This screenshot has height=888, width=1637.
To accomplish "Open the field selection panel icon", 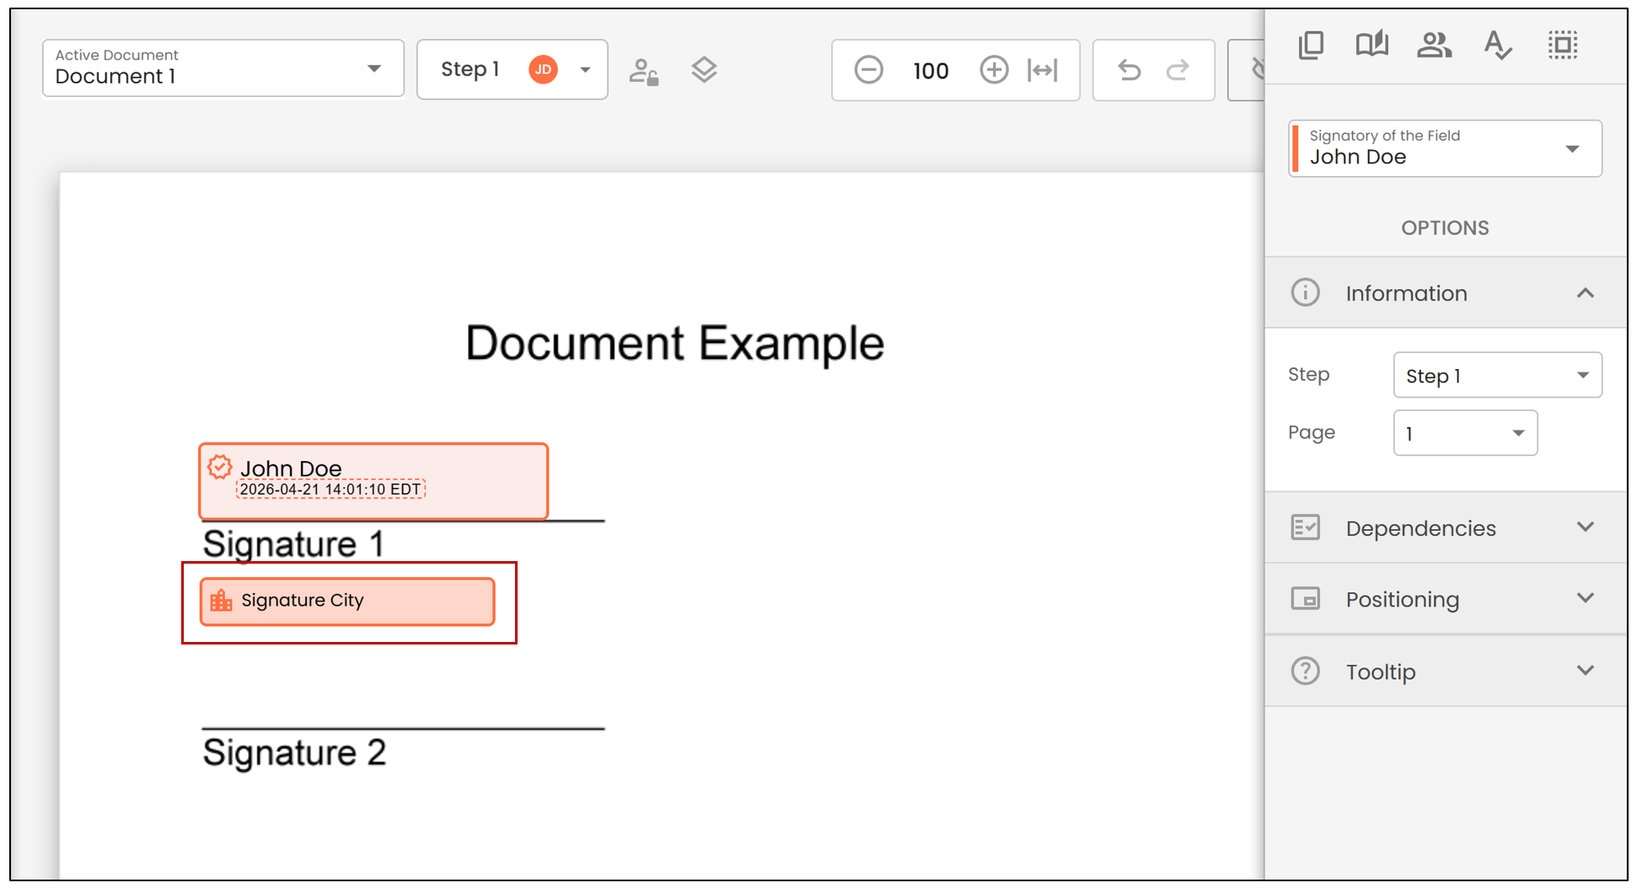I will [x=1563, y=45].
